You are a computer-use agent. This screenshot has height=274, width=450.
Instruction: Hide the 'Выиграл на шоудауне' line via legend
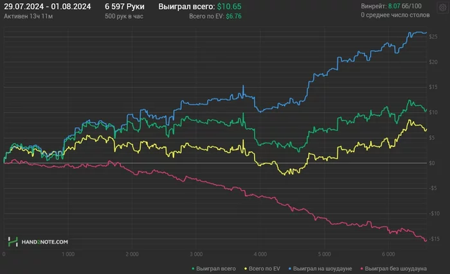(x=323, y=268)
